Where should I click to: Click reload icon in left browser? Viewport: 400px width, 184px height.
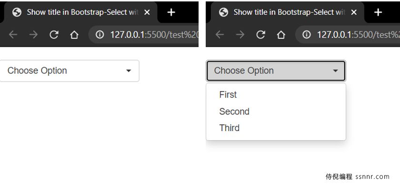(x=54, y=34)
